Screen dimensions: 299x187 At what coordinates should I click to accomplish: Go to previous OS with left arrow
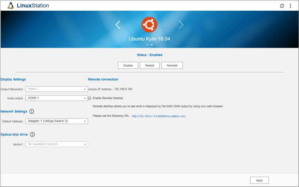tap(118, 25)
